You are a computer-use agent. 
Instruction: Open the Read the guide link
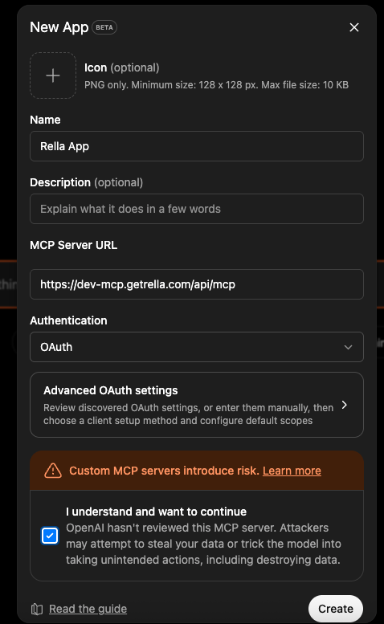(88, 609)
